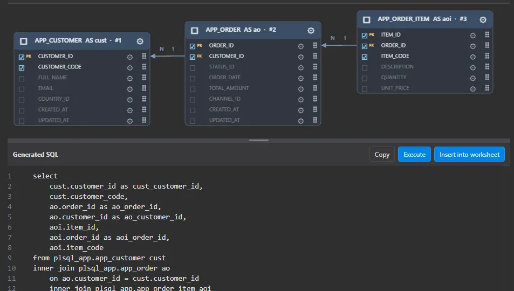This screenshot has height=291, width=514.
Task: Check the QUANTITY column checkbox
Action: click(365, 78)
